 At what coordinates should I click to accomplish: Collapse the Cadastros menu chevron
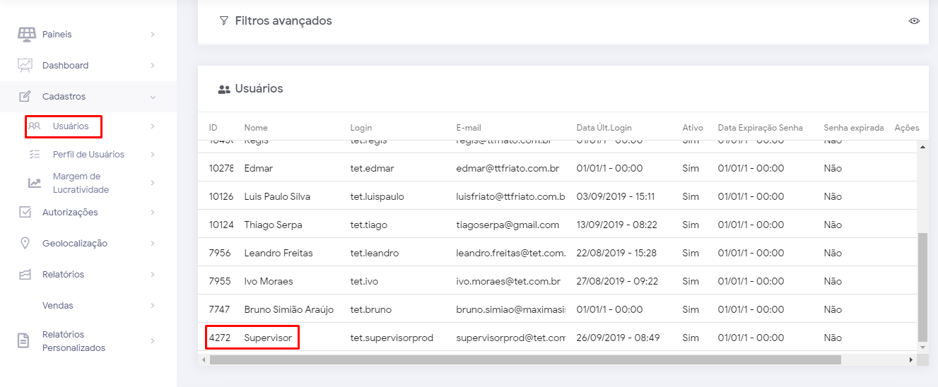[x=153, y=97]
